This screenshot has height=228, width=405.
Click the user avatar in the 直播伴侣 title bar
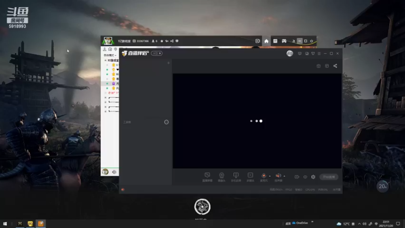tap(290, 53)
